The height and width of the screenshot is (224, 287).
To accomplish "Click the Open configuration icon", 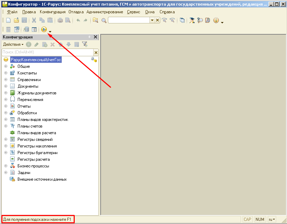I will [8, 29].
